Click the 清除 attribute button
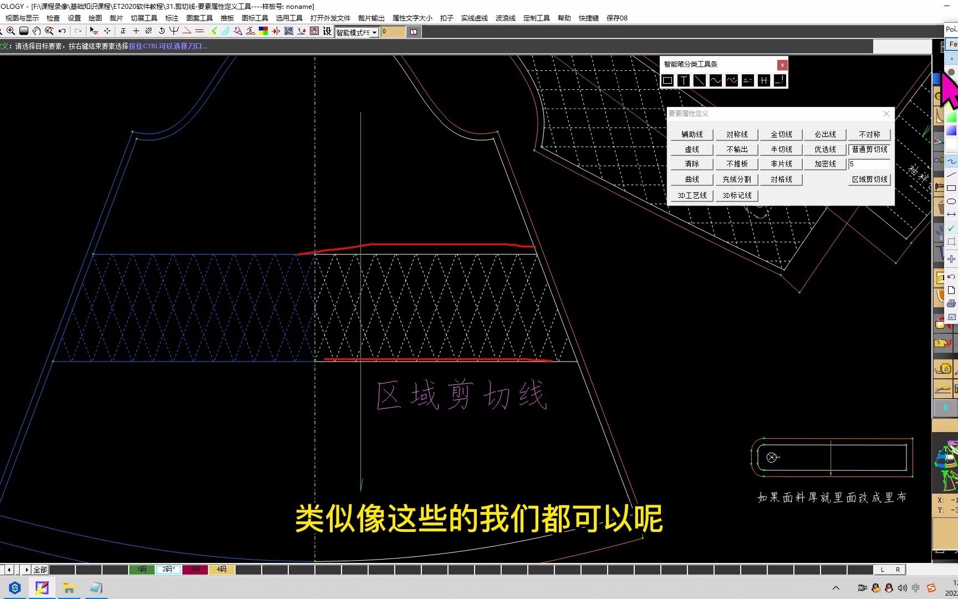Viewport: 958px width, 599px height. click(x=692, y=164)
